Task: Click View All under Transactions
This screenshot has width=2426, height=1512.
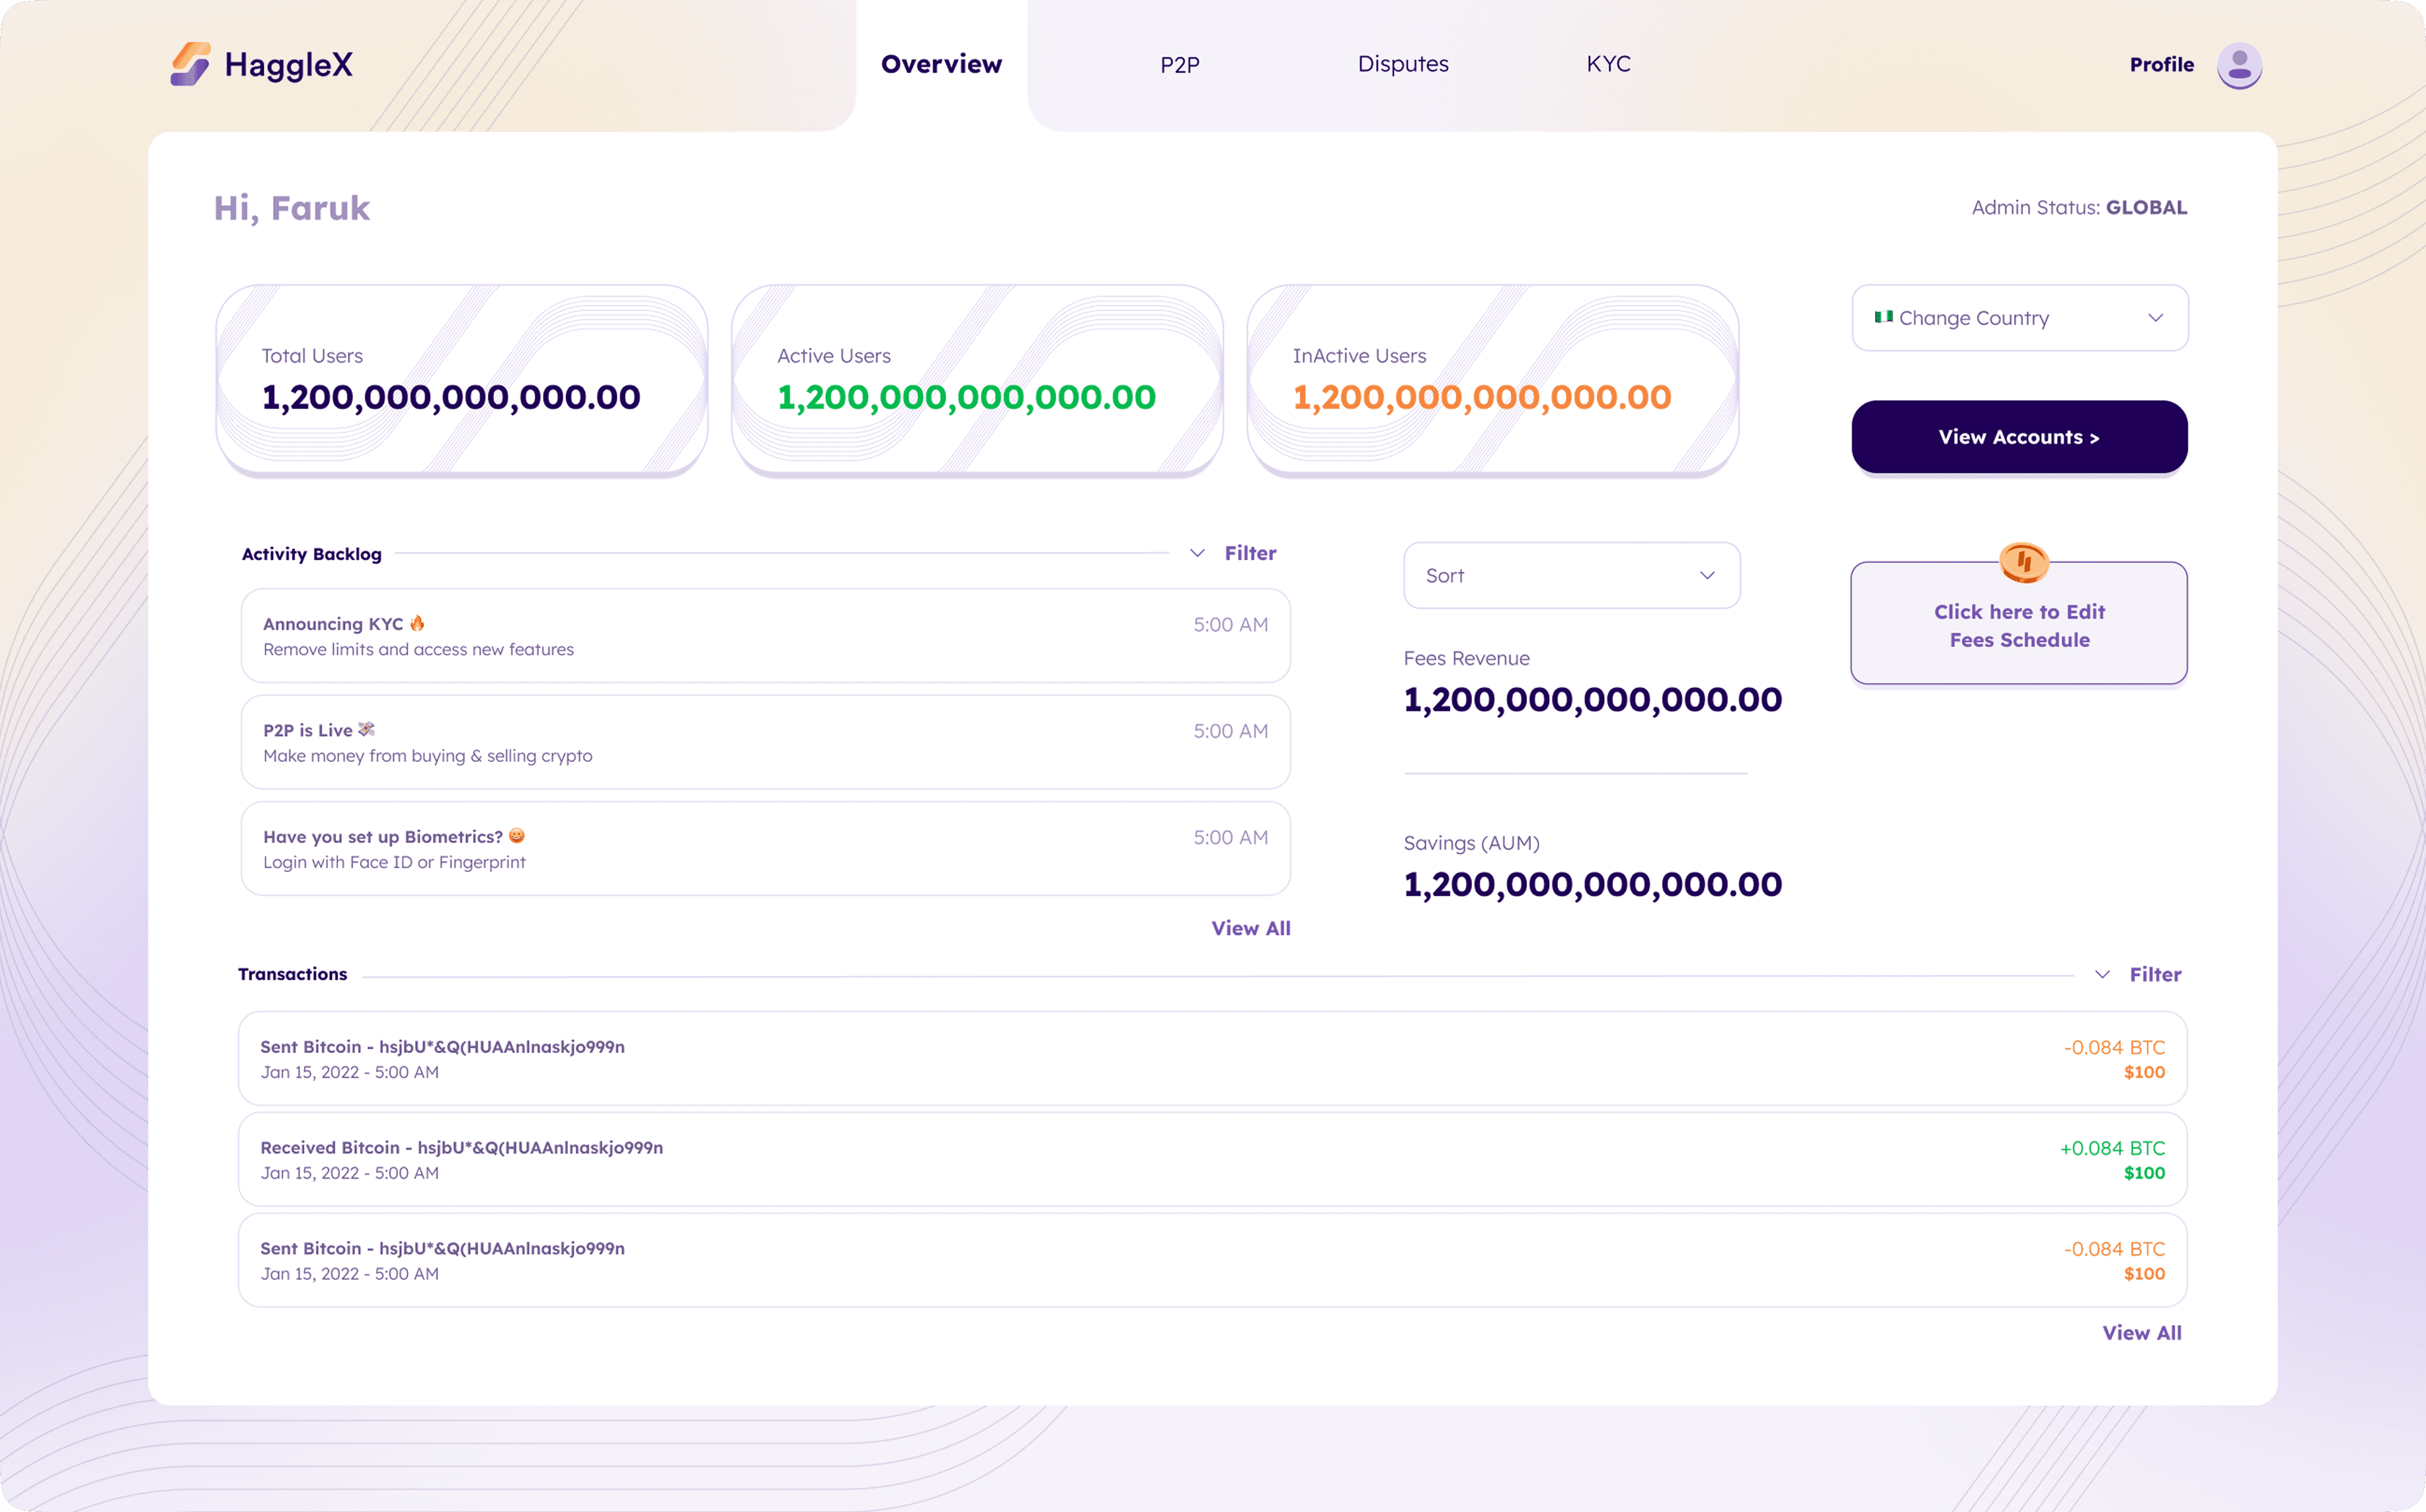Action: (2141, 1333)
